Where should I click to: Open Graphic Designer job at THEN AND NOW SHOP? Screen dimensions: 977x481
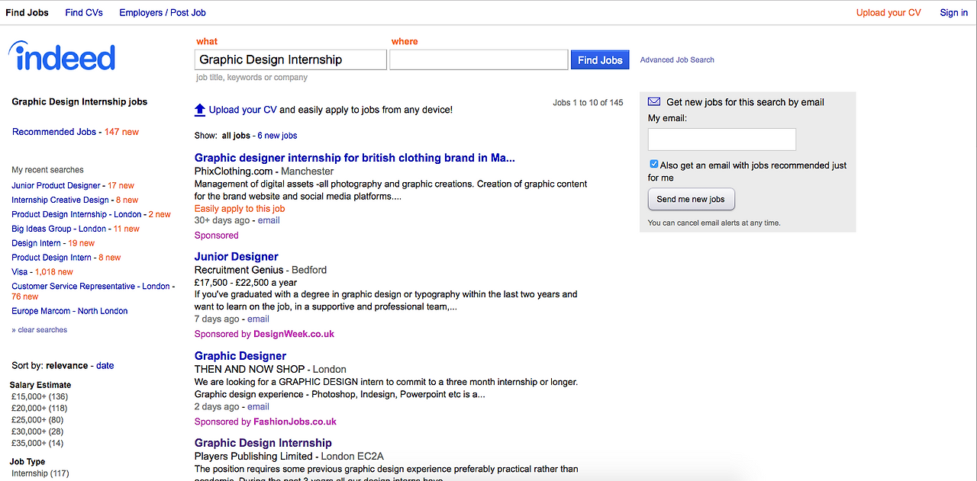pyautogui.click(x=240, y=356)
